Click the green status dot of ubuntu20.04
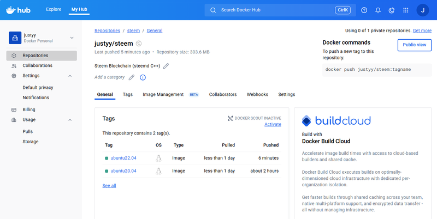The width and height of the screenshot is (437, 219). click(x=107, y=171)
